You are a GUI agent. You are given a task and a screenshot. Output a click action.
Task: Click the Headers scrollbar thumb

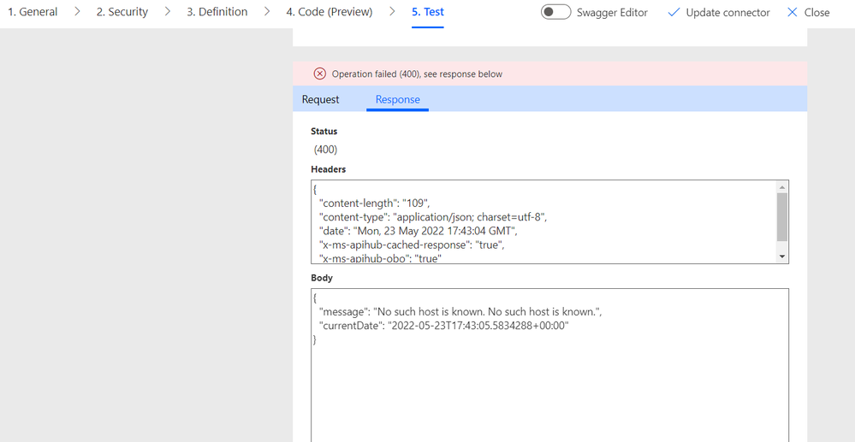[782, 216]
